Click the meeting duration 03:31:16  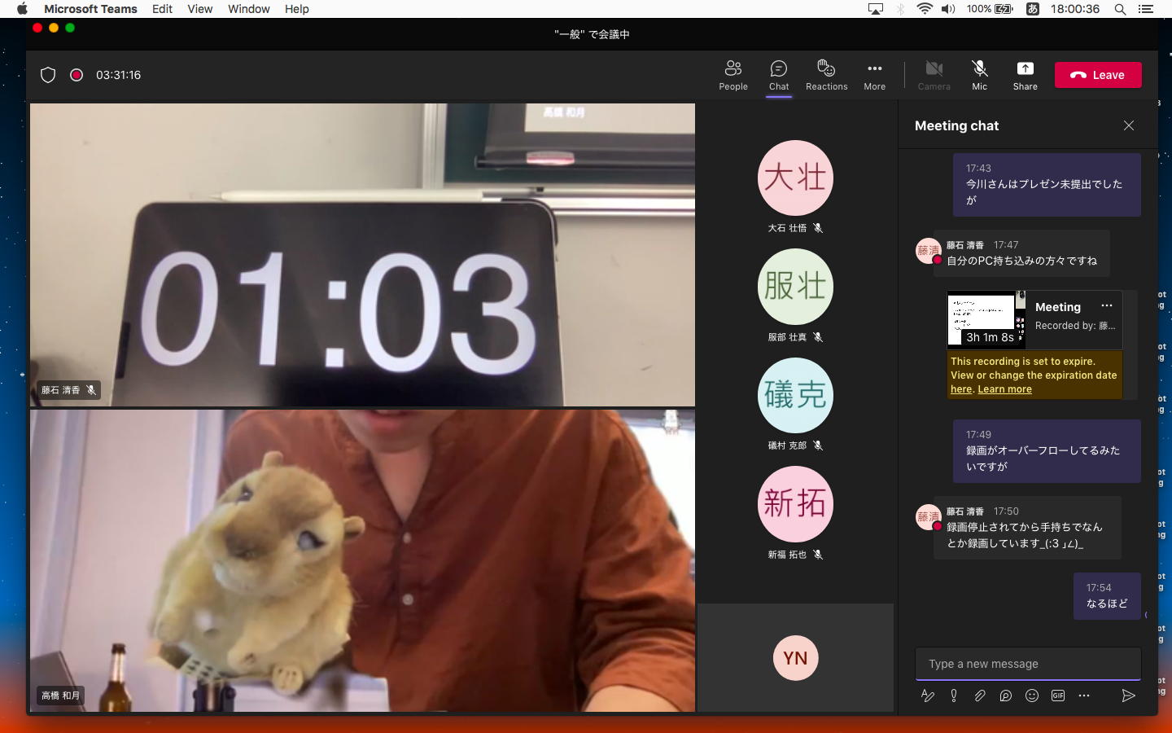(119, 75)
